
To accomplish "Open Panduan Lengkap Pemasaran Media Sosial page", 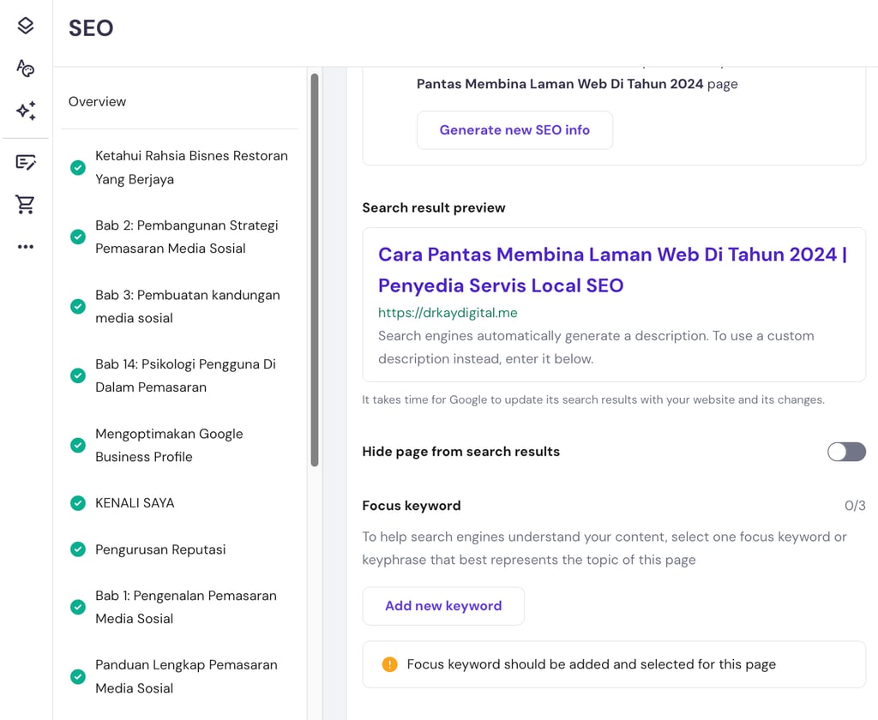I will (x=185, y=676).
